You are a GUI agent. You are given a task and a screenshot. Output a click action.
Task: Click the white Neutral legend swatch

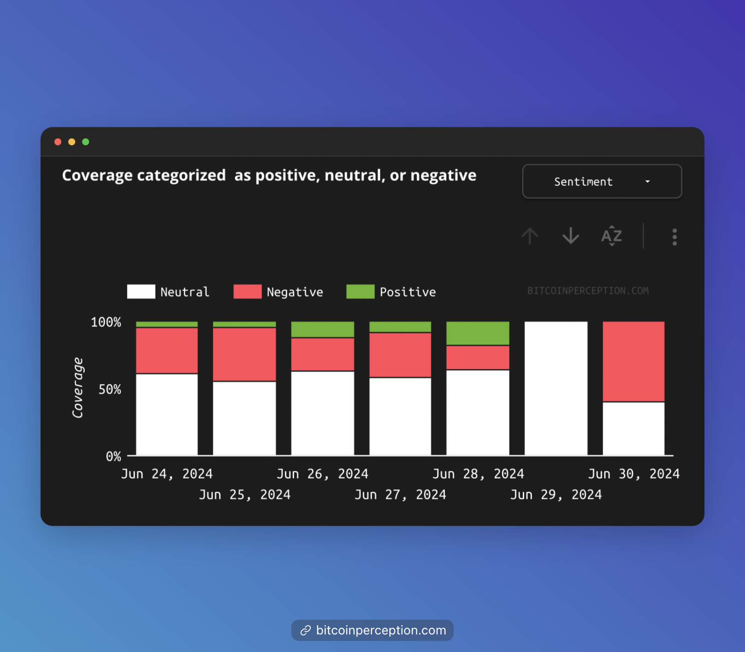point(141,292)
